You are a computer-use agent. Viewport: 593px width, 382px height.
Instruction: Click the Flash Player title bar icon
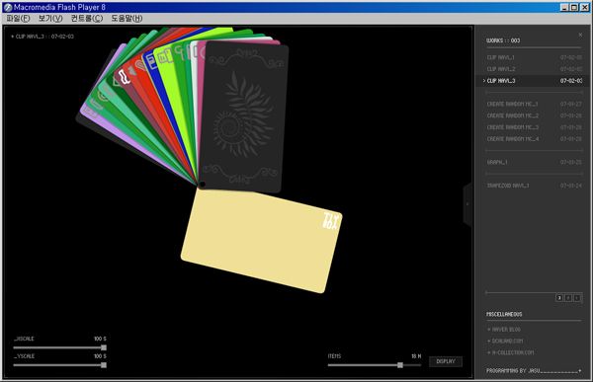8,7
